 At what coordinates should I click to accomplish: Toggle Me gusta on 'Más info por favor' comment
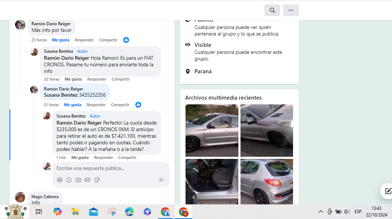(x=61, y=40)
